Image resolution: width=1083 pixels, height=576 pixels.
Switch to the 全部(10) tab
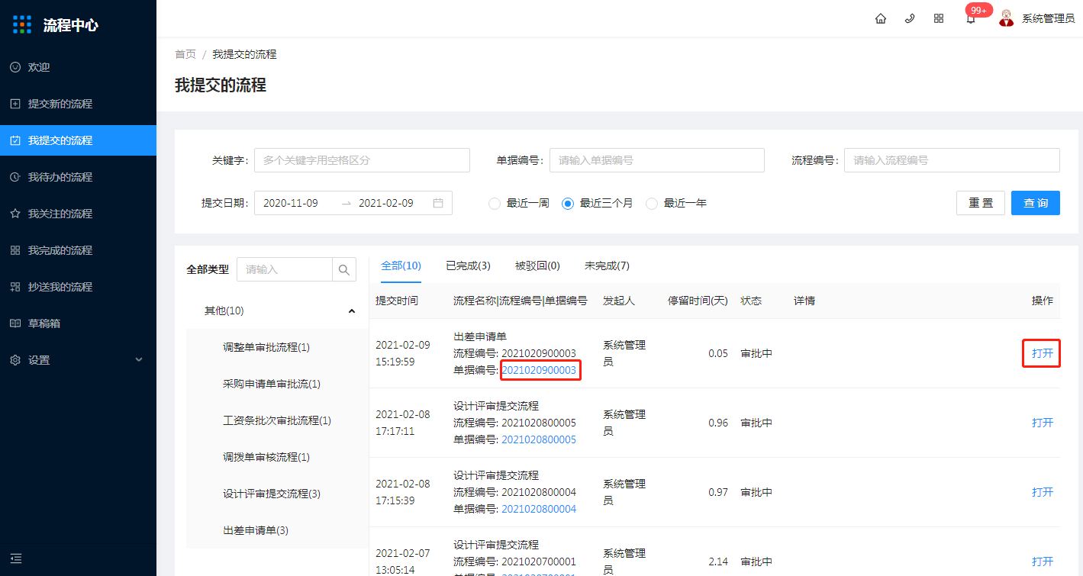tap(401, 265)
